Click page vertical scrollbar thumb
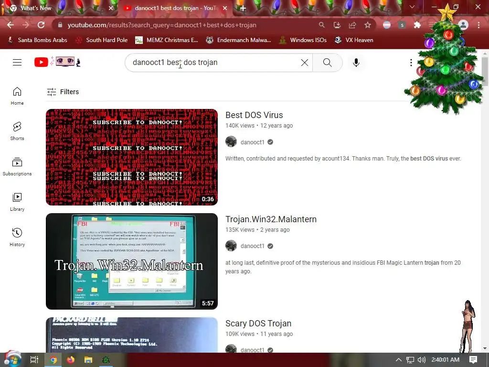Viewport: 489px width, 367px height. pos(485,72)
